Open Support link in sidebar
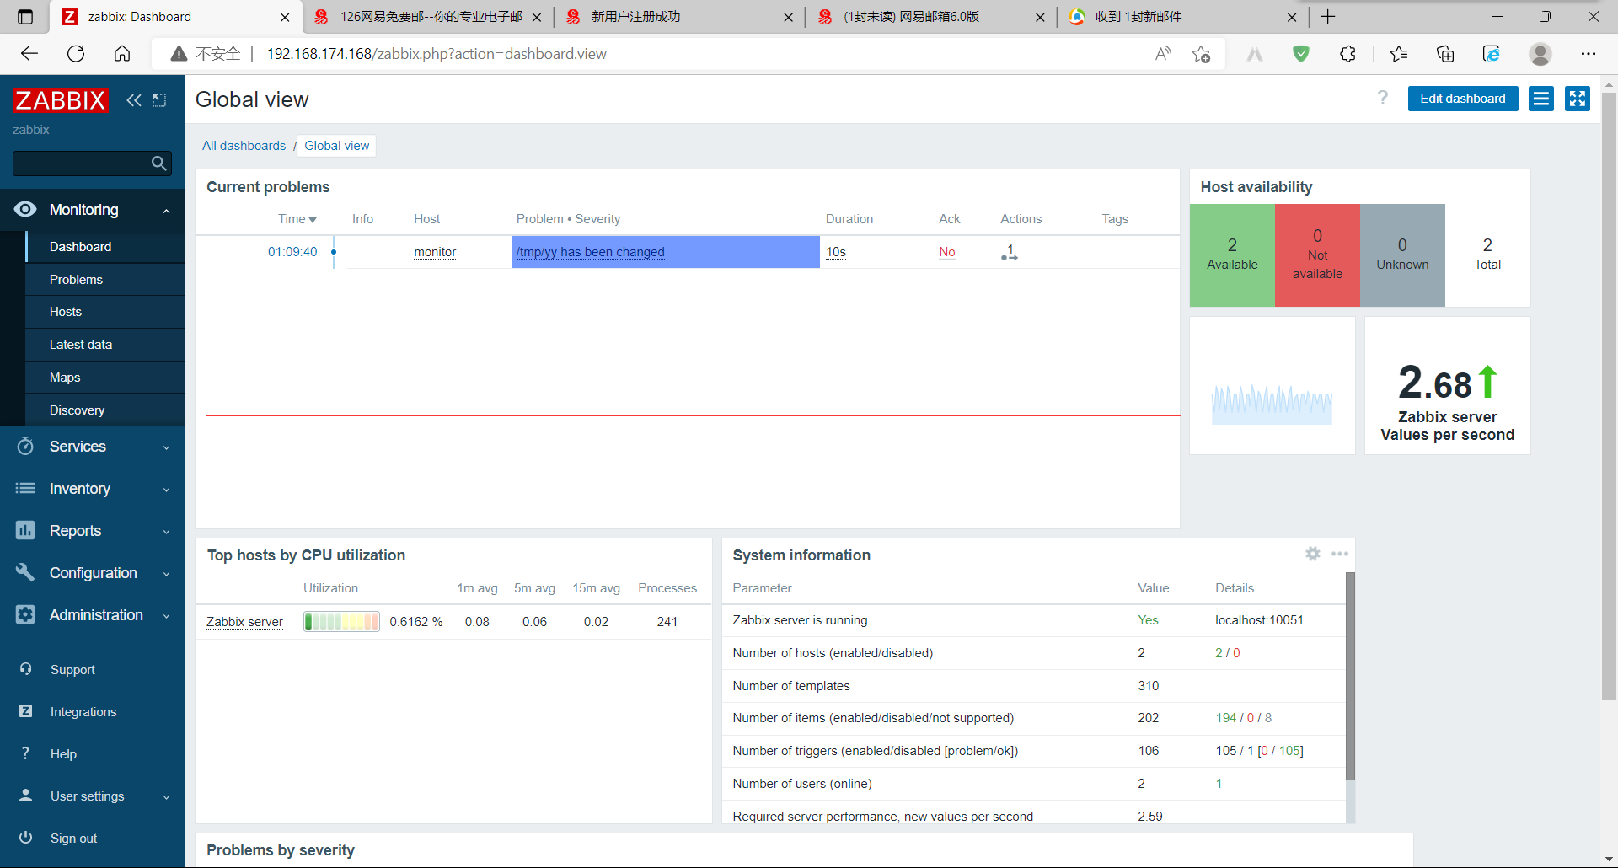The width and height of the screenshot is (1618, 868). click(72, 670)
